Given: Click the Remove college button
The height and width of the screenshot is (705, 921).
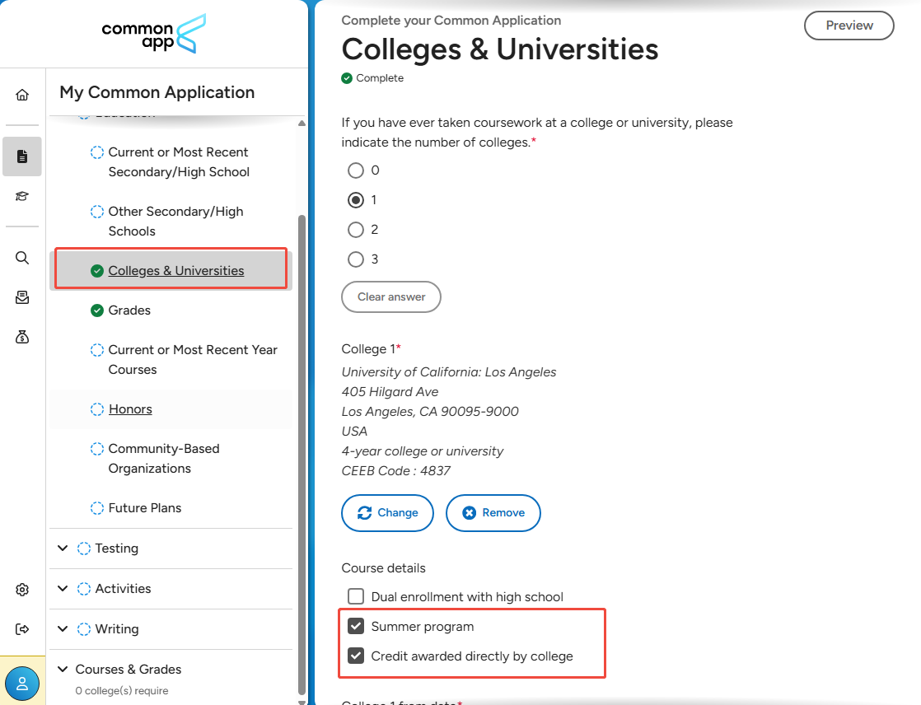Looking at the screenshot, I should (x=493, y=512).
